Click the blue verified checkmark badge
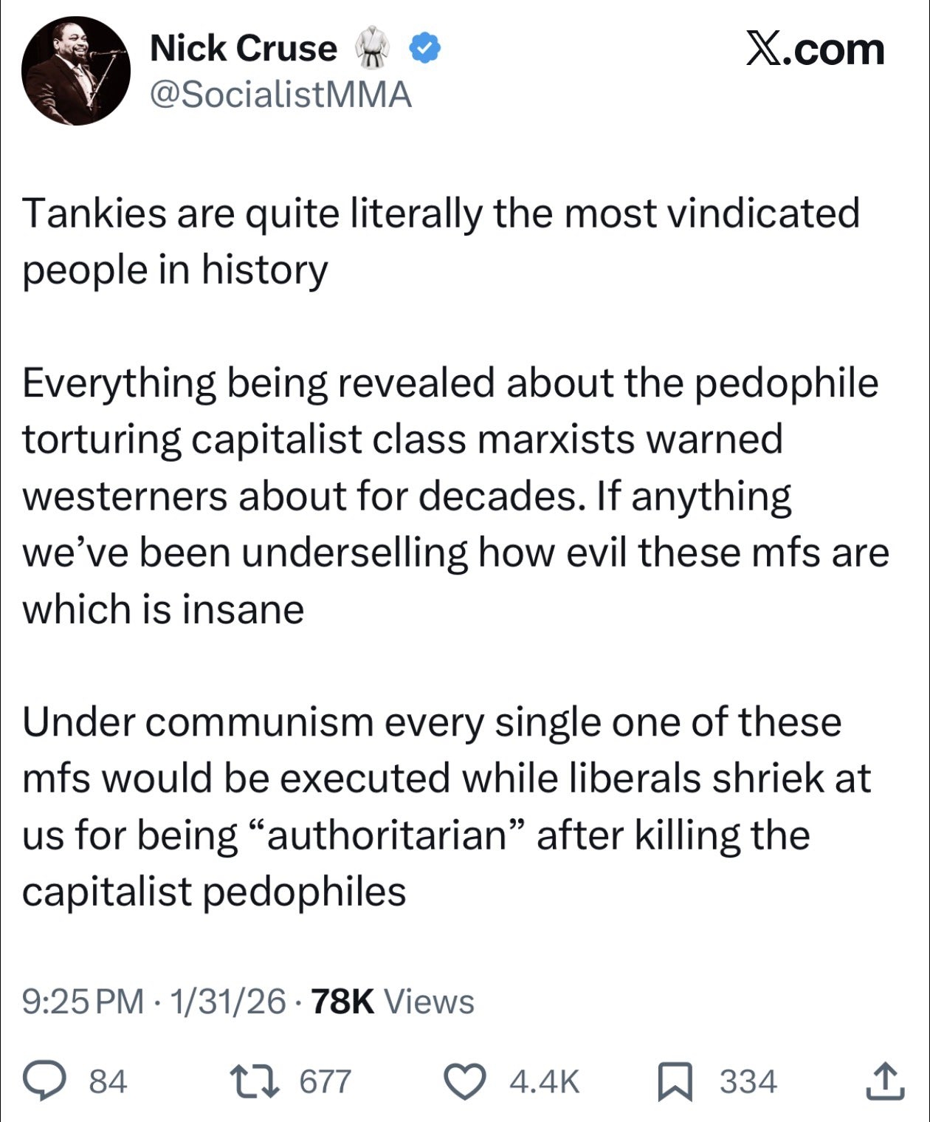 coord(424,49)
